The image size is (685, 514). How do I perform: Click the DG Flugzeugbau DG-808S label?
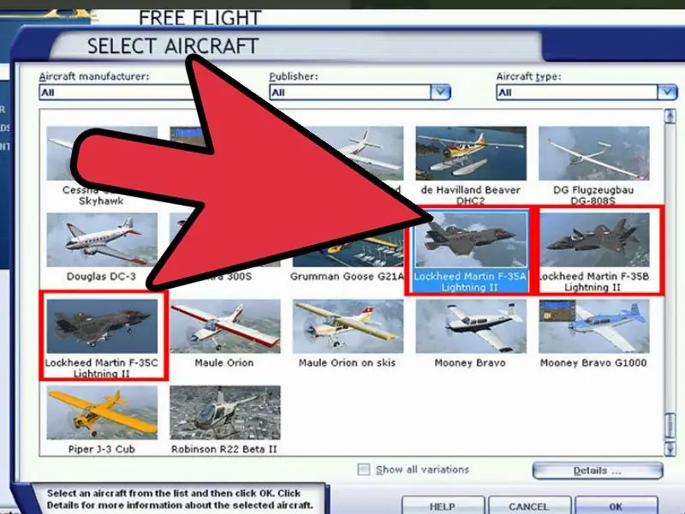click(x=593, y=195)
